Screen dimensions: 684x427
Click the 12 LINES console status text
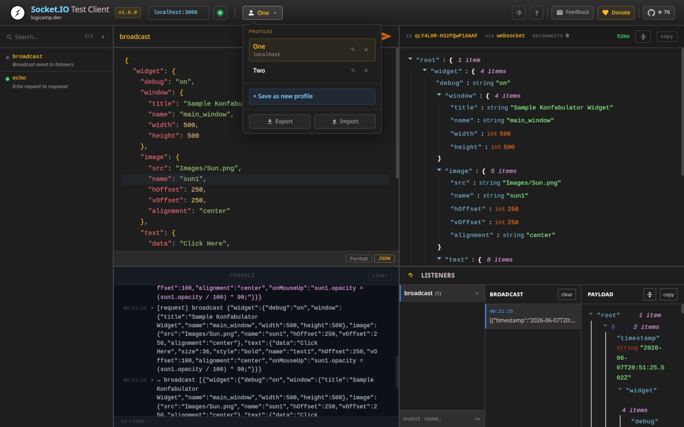pos(133,421)
